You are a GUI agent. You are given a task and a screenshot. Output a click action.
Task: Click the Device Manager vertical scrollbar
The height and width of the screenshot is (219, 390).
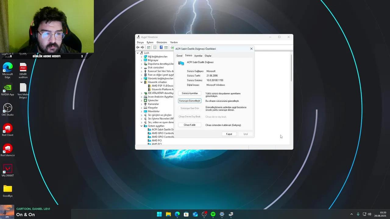(x=292, y=68)
